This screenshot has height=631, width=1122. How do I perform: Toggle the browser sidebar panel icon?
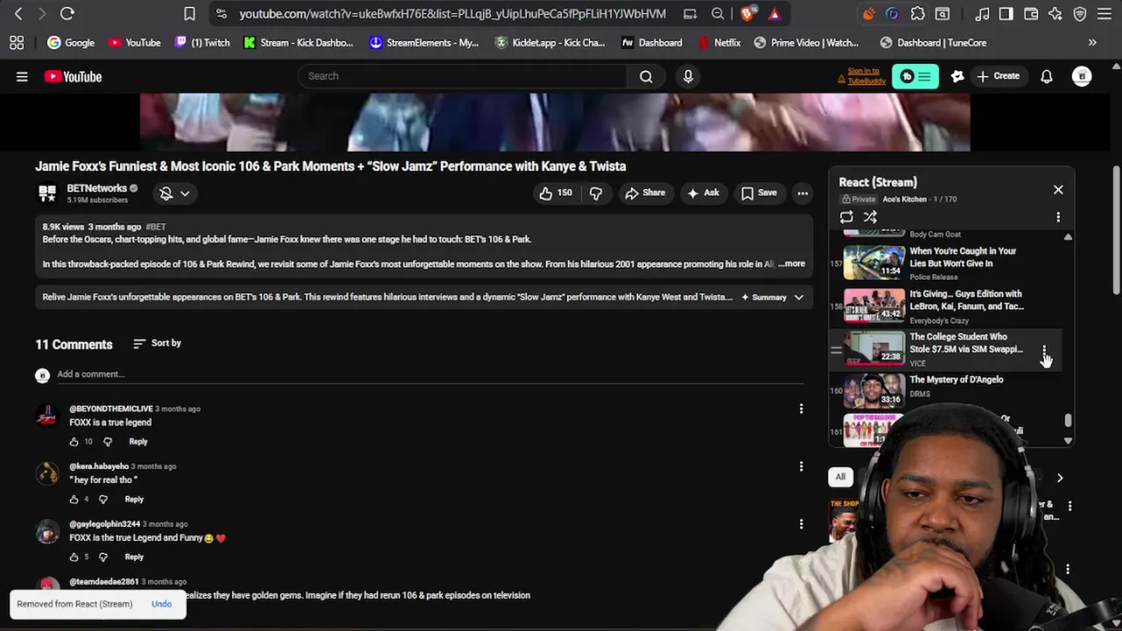[x=1006, y=13]
